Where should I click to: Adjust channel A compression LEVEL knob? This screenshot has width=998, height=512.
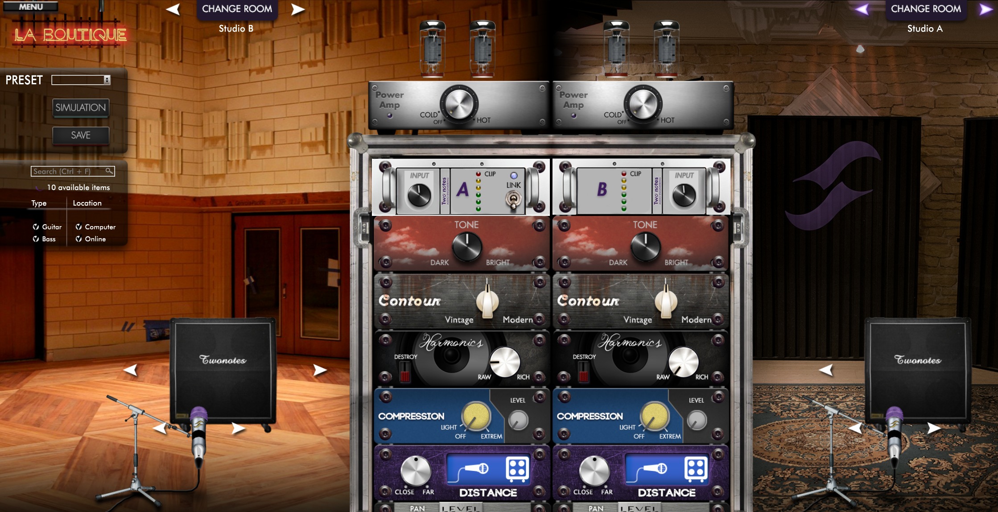518,420
